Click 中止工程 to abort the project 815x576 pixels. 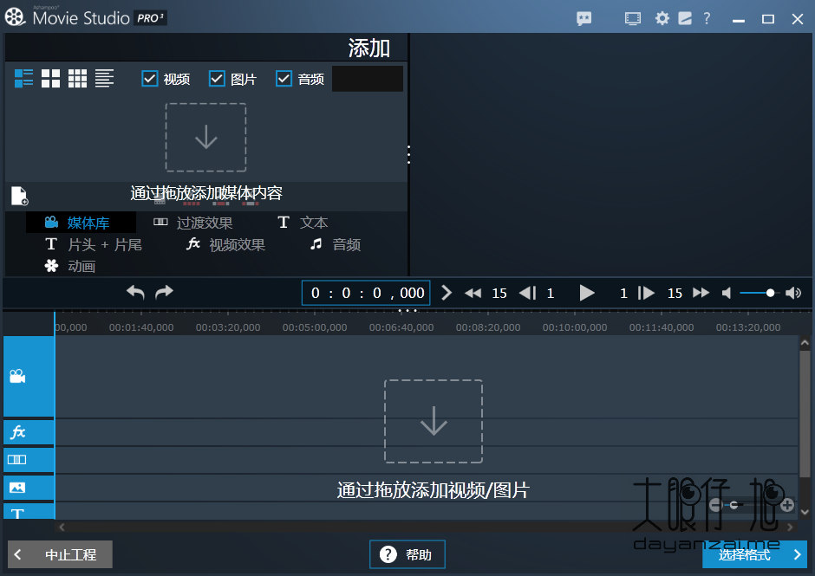pos(61,554)
